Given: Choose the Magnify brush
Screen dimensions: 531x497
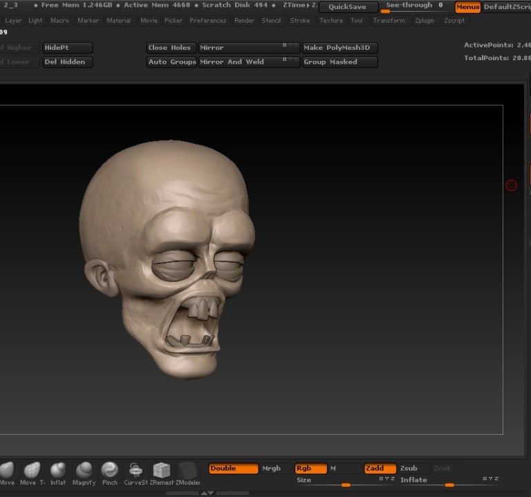Looking at the screenshot, I should [x=84, y=470].
